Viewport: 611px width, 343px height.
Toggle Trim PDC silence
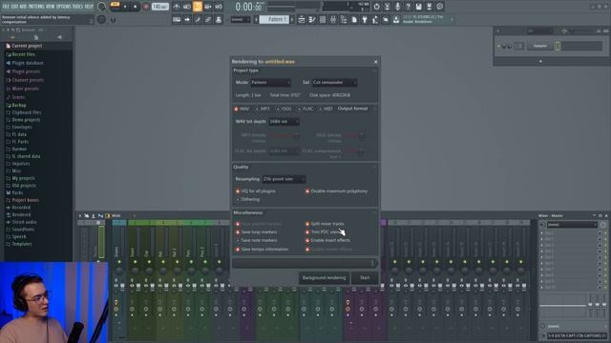click(x=324, y=232)
